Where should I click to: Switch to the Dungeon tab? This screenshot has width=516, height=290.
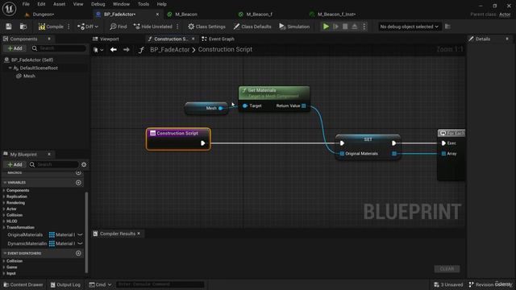43,14
